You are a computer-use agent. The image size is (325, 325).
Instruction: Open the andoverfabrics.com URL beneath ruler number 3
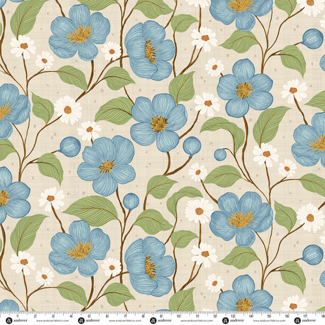click(53, 320)
